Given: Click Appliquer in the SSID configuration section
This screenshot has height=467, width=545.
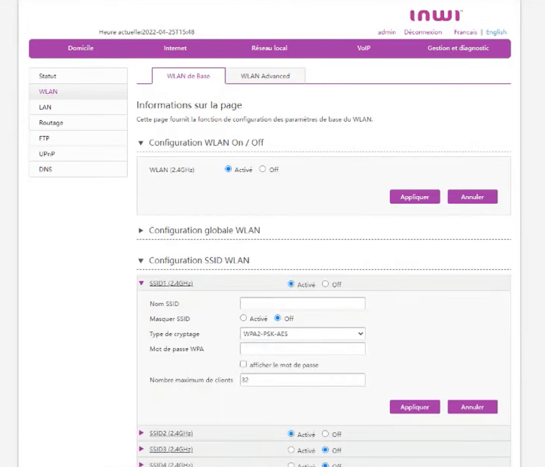Looking at the screenshot, I should (x=415, y=407).
